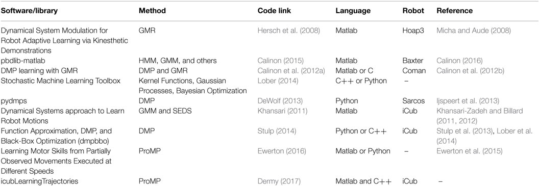Open the Hersch et al. (2008) code link
Screen dimensions: 539x186
tap(289, 31)
